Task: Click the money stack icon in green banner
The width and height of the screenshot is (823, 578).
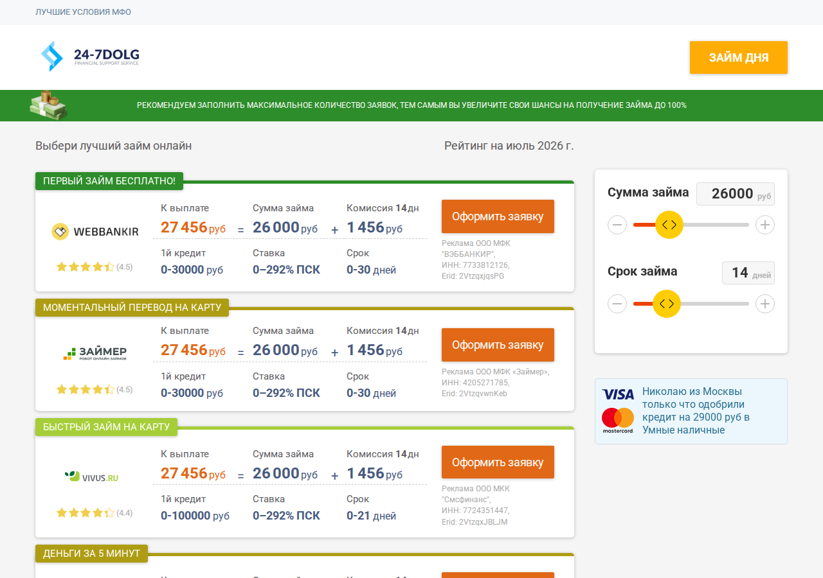Action: (x=49, y=105)
